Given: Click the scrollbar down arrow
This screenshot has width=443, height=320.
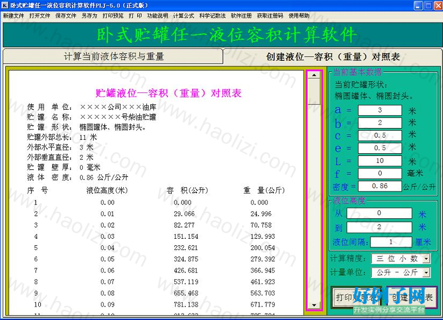Looking at the screenshot, I should pyautogui.click(x=314, y=305).
